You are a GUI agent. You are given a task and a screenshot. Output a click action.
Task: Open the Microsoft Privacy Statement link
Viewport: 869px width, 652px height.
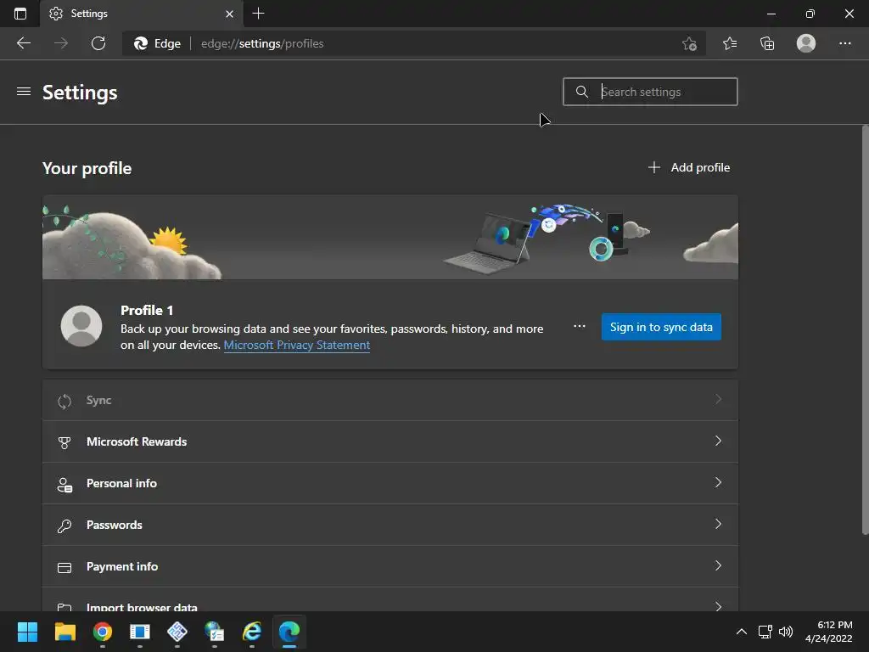click(x=296, y=345)
